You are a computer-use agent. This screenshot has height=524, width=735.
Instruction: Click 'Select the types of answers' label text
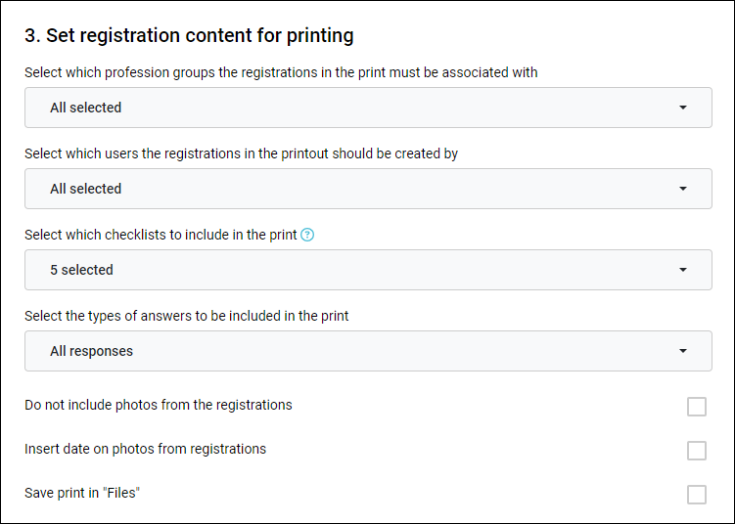[187, 316]
